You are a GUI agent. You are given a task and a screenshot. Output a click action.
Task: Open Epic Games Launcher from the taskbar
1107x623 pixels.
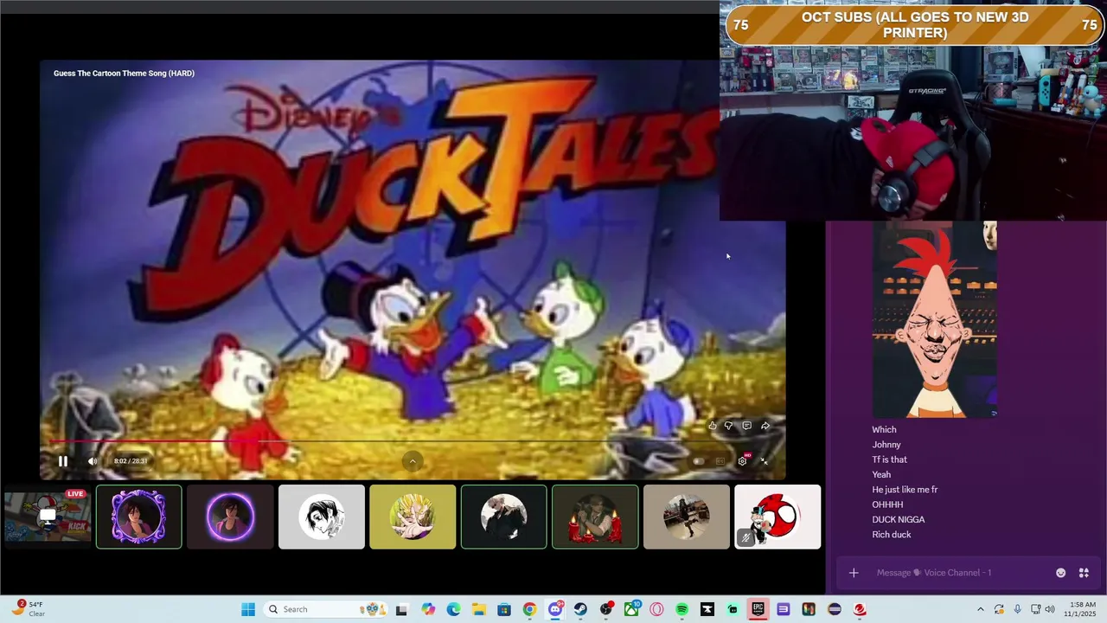click(x=758, y=609)
